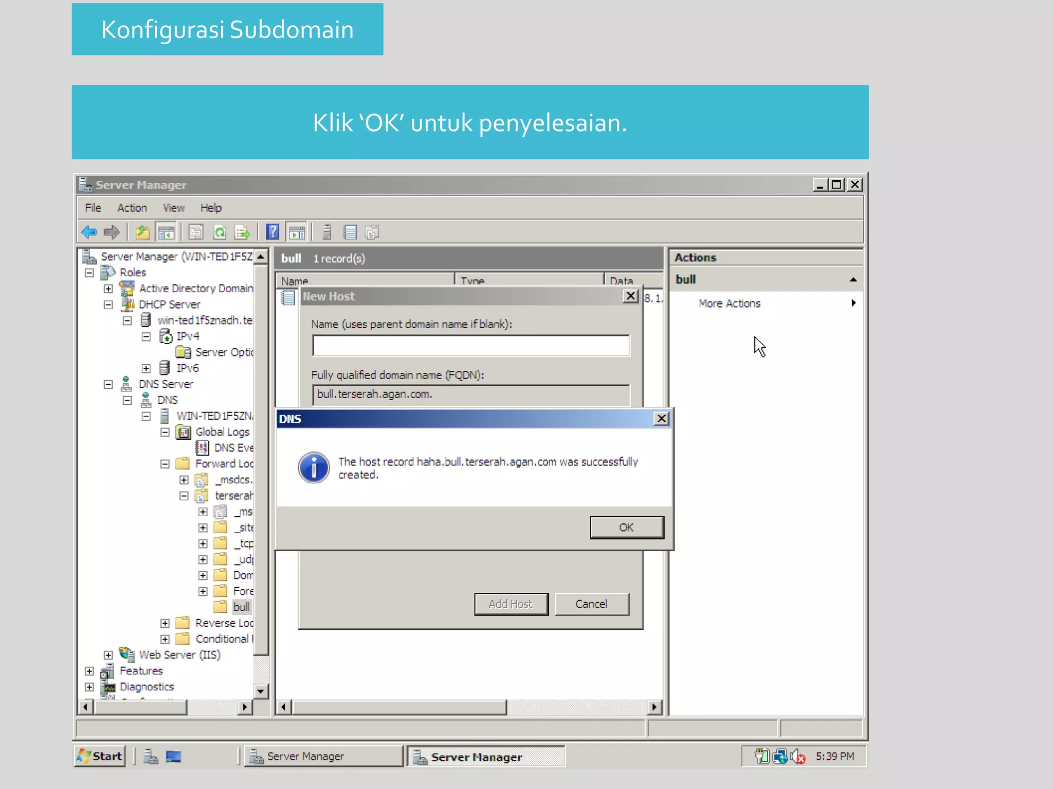Click the New Record list toolbar icon
The height and width of the screenshot is (789, 1053).
point(350,232)
